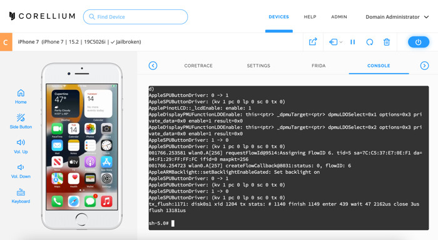Viewport: 438px width, 240px height.
Task: Open Safari in the iPhone dock
Action: coord(74,201)
